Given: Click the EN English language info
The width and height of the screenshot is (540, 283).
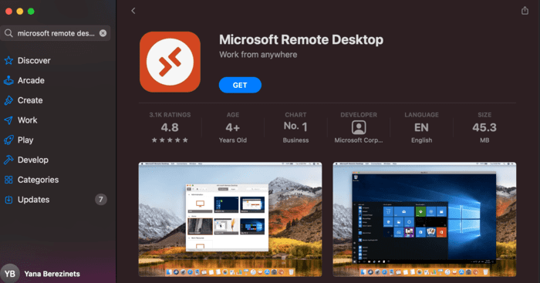Looking at the screenshot, I should [x=421, y=128].
